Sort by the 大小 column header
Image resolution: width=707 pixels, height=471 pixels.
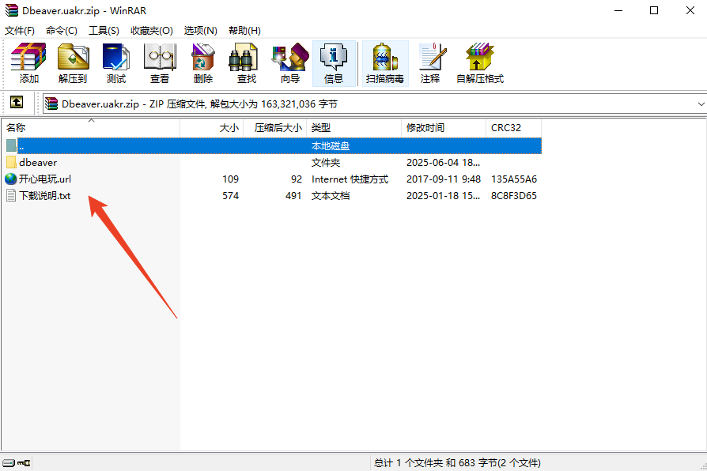coord(211,128)
